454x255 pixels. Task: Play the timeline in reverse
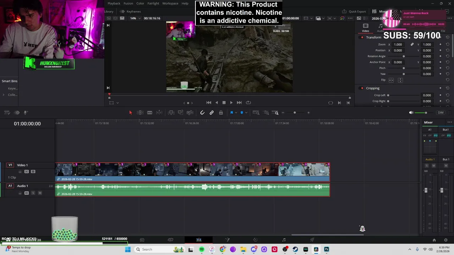tap(216, 103)
